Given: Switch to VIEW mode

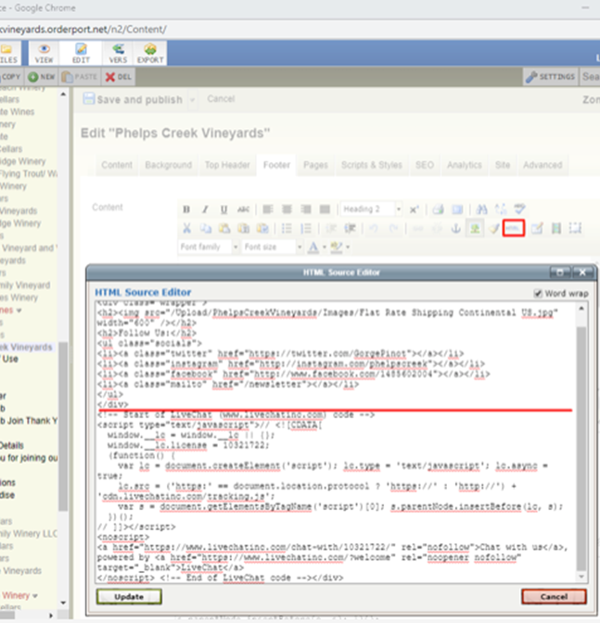Looking at the screenshot, I should 44,53.
